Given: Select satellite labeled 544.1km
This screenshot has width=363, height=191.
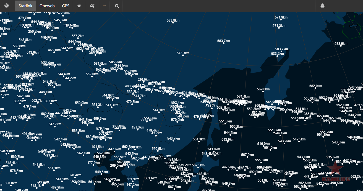Looking at the screenshot, I should click(x=159, y=110).
